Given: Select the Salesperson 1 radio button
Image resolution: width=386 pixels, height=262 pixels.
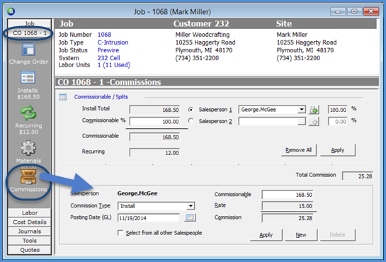Looking at the screenshot, I should tap(191, 110).
